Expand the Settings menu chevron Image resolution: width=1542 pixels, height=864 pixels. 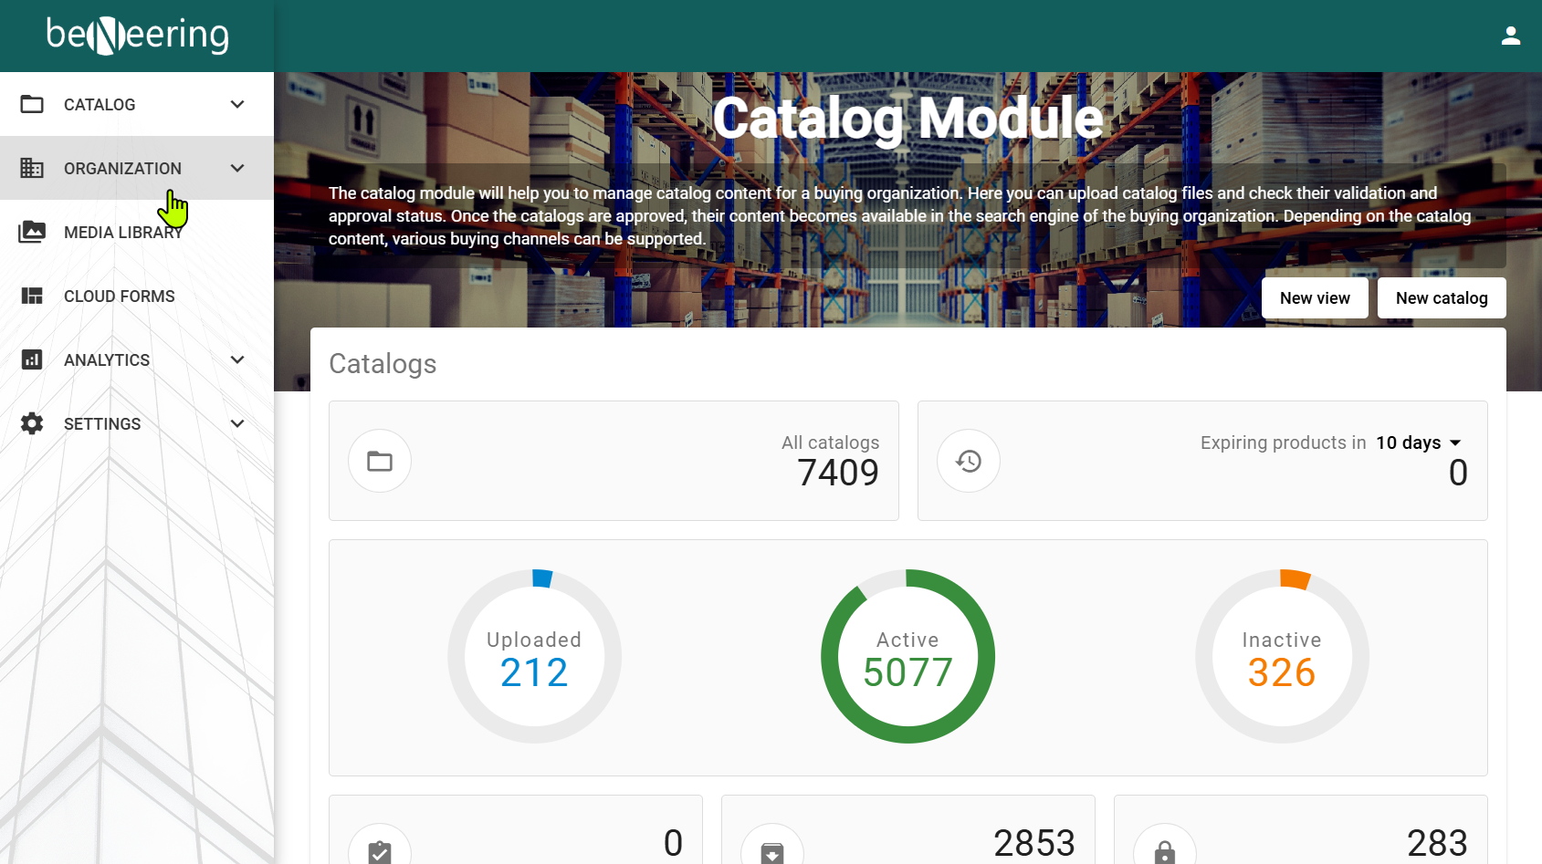[237, 423]
